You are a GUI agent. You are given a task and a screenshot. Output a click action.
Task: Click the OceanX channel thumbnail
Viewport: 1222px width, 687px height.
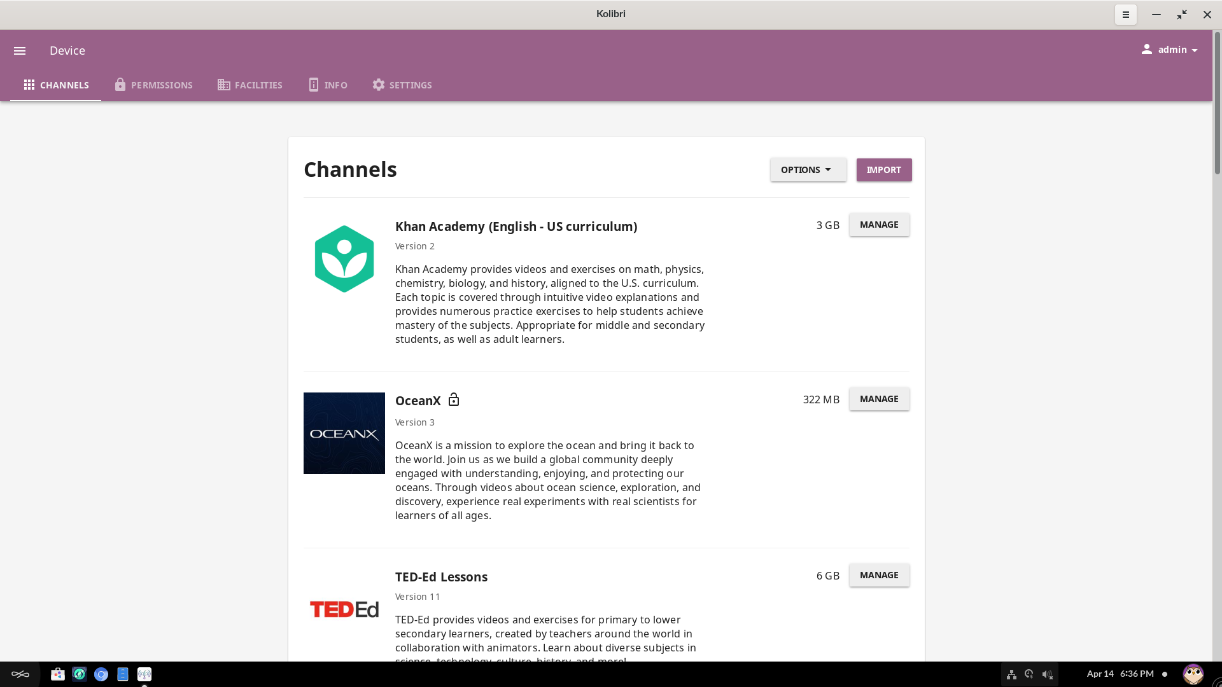pos(344,433)
